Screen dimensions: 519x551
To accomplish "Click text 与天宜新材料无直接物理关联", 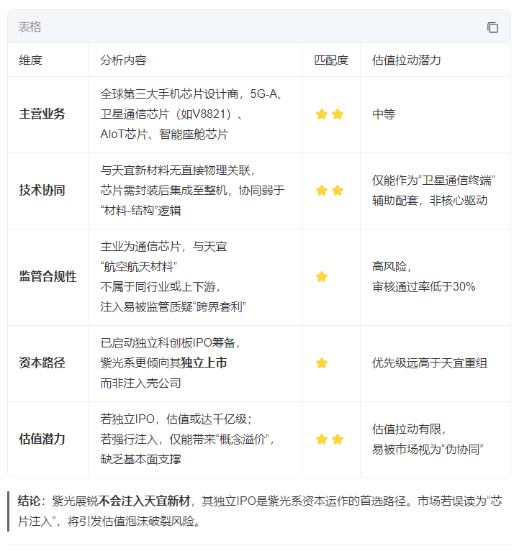I will coord(176,170).
